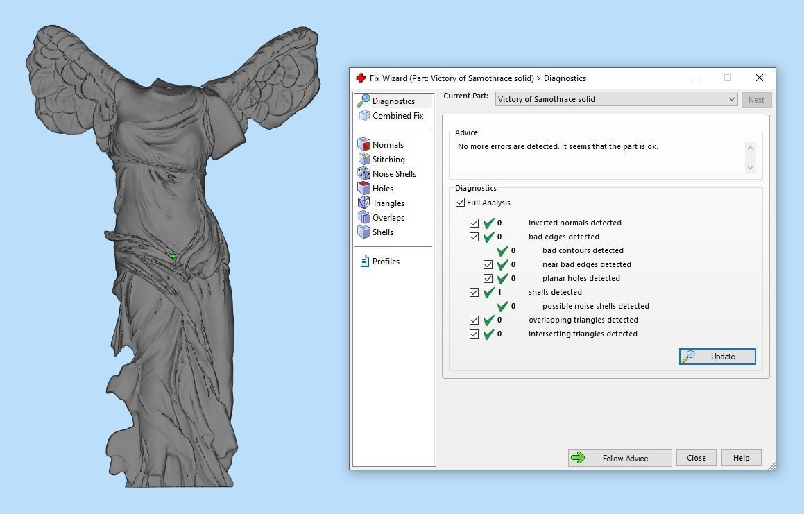Go to the Holes page label

click(382, 188)
